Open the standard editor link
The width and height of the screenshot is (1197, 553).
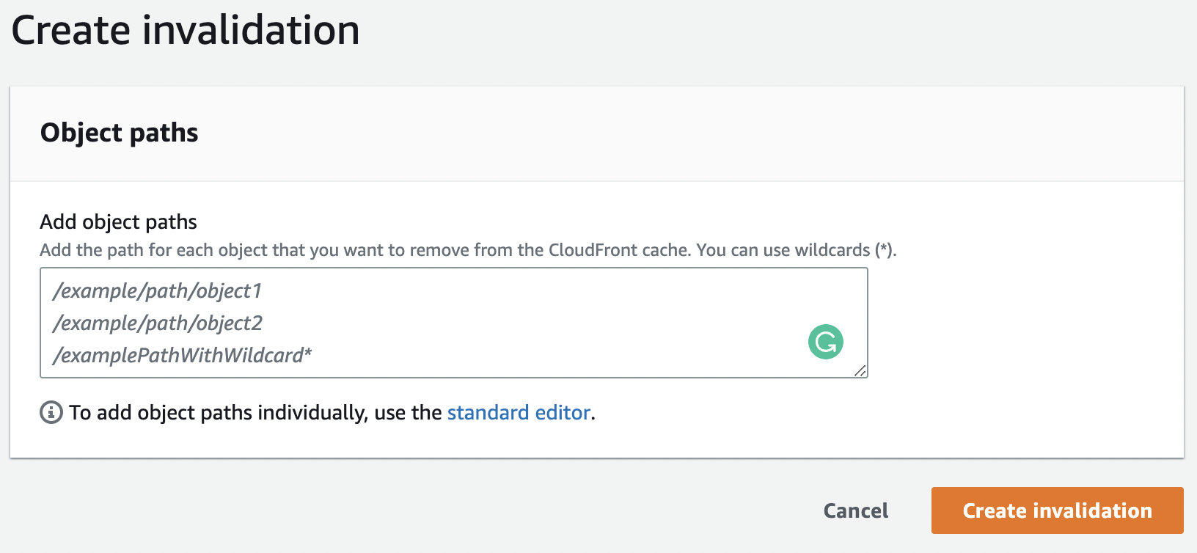(519, 413)
